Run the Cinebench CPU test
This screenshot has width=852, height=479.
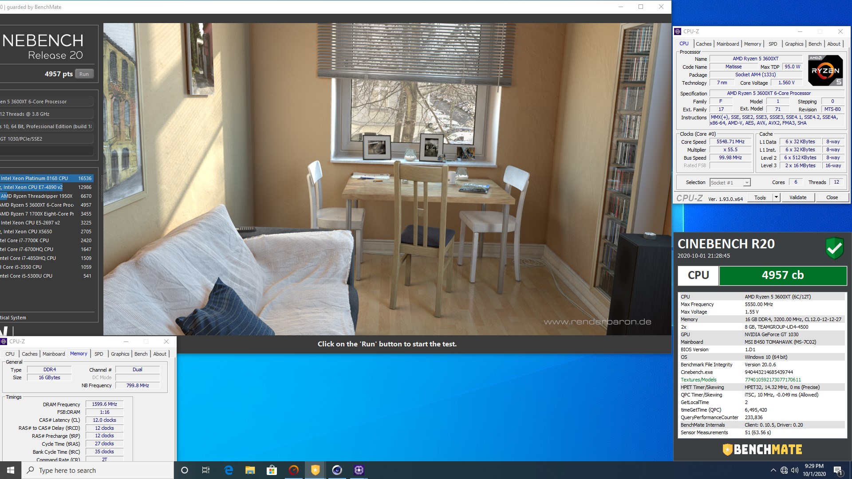(84, 74)
